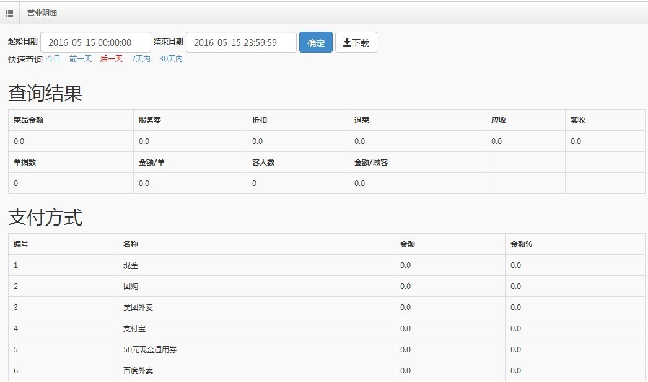The width and height of the screenshot is (648, 382).
Task: Click the 服务费 column header
Action: (149, 120)
